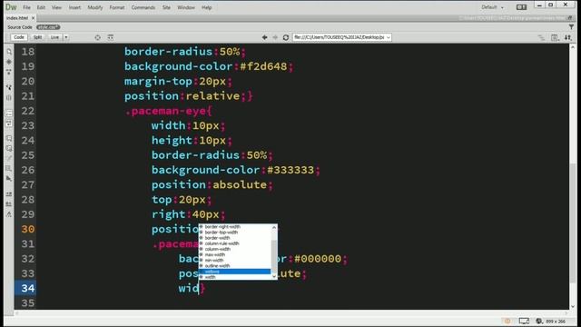Open Recent Snippets icon in left toolbar
The height and width of the screenshot is (327, 581).
pyautogui.click(x=9, y=168)
